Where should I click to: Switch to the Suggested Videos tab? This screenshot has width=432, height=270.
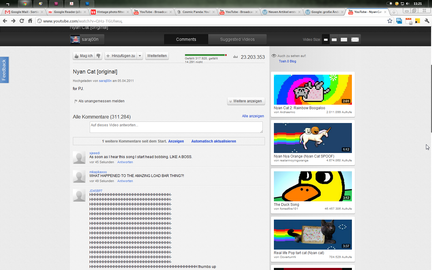[x=237, y=39]
